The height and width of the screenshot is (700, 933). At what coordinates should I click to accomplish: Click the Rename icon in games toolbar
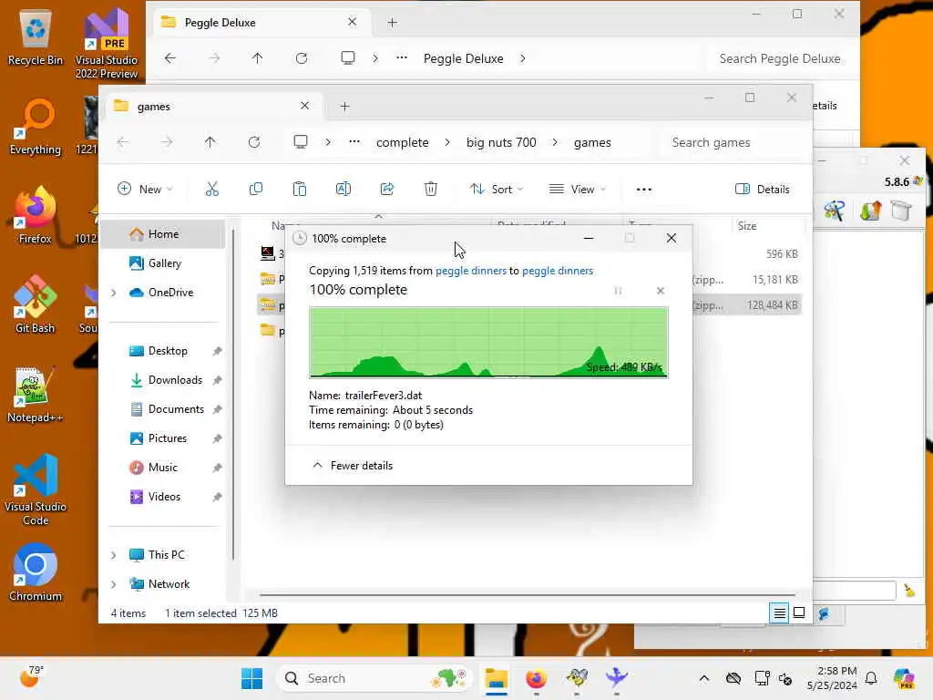click(x=343, y=190)
